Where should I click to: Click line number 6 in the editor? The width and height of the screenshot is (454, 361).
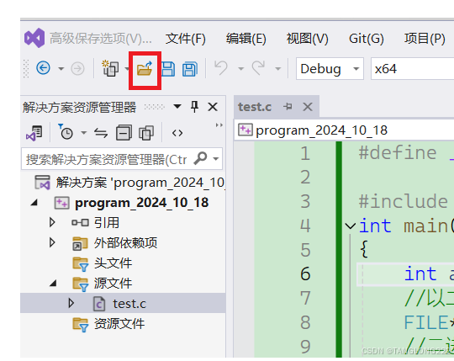tap(305, 273)
